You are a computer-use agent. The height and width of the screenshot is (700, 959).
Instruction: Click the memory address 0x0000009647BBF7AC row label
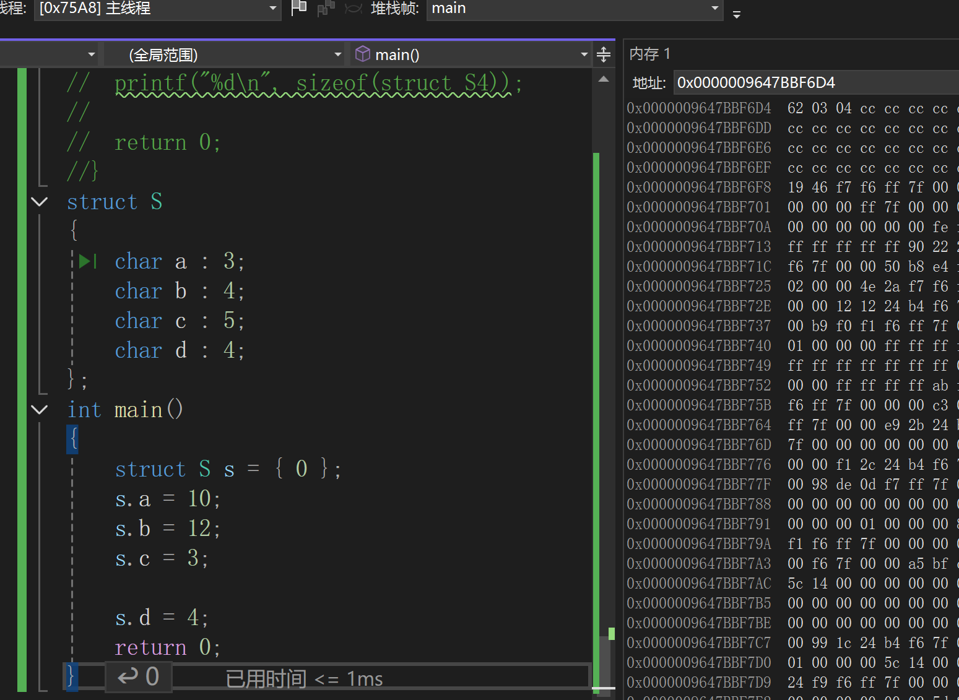(699, 584)
